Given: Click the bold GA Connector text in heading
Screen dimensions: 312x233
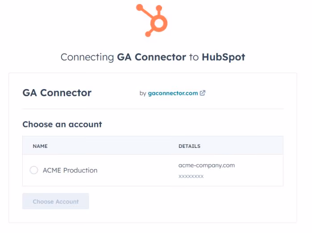Looking at the screenshot, I should pos(152,57).
